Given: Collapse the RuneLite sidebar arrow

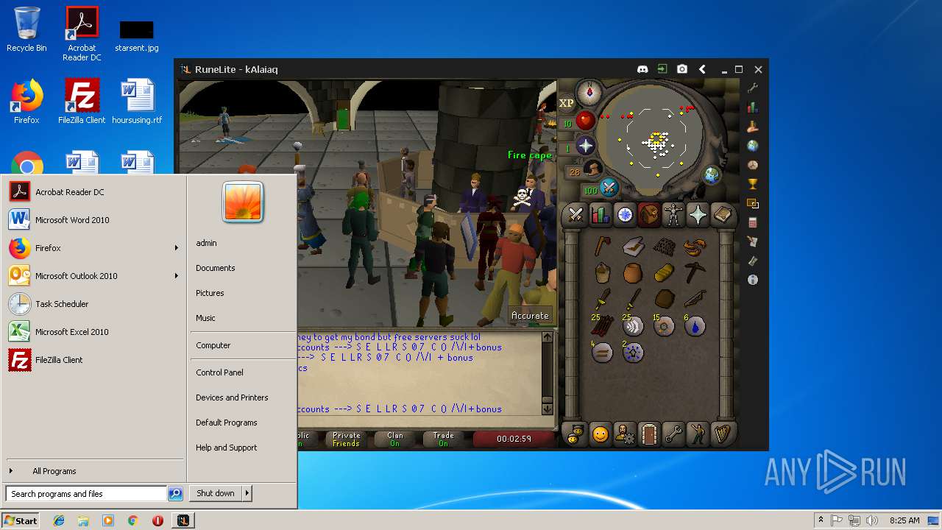Looking at the screenshot, I should coord(702,69).
